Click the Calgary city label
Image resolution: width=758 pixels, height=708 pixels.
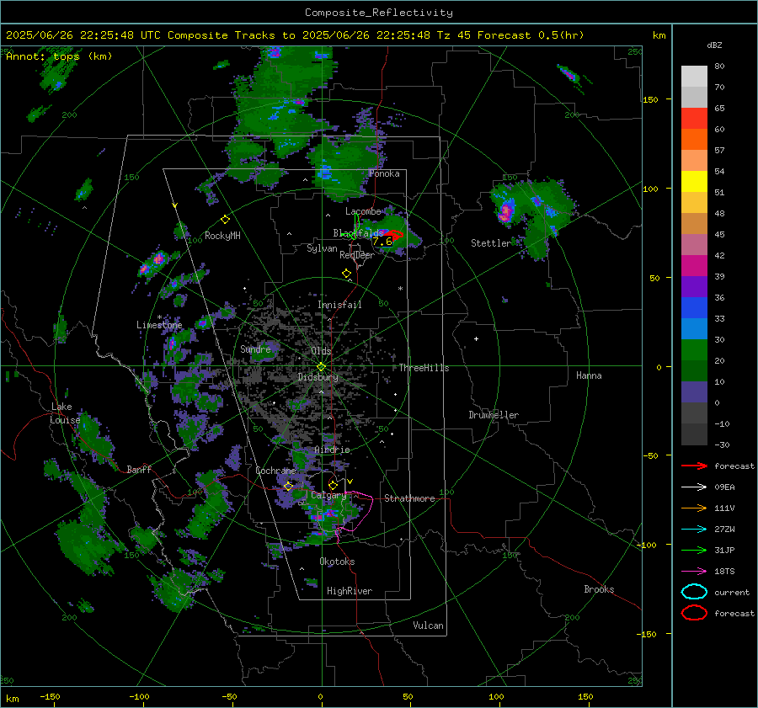coord(328,495)
